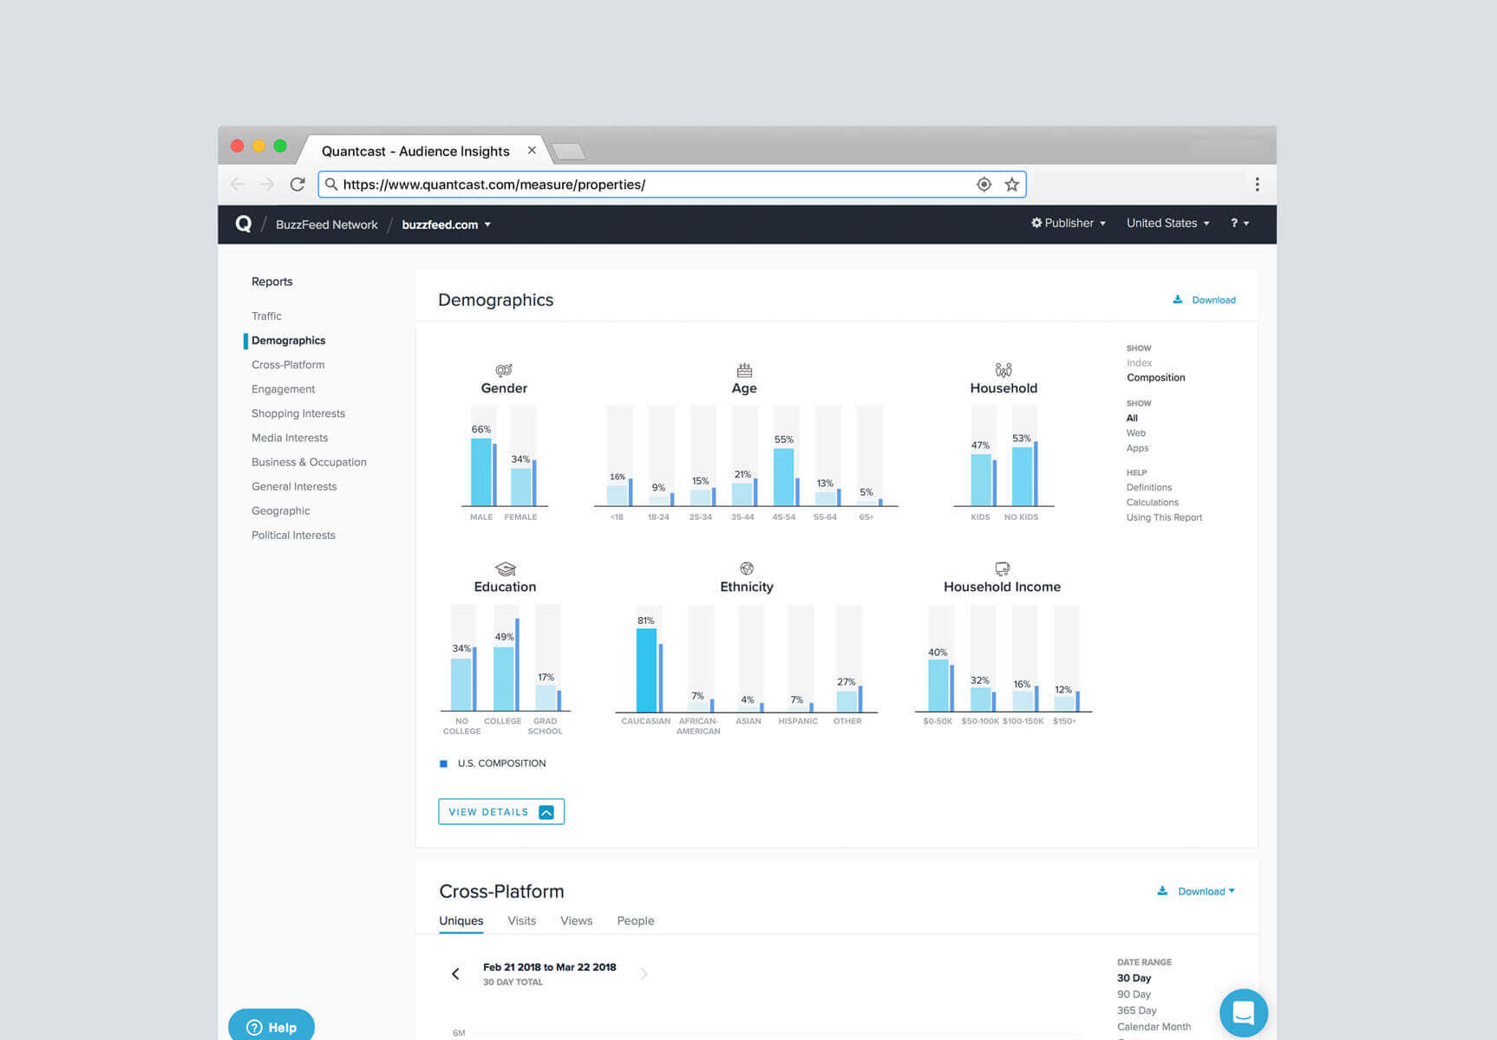Select 365 Day date range
This screenshot has height=1040, width=1497.
tap(1136, 1011)
